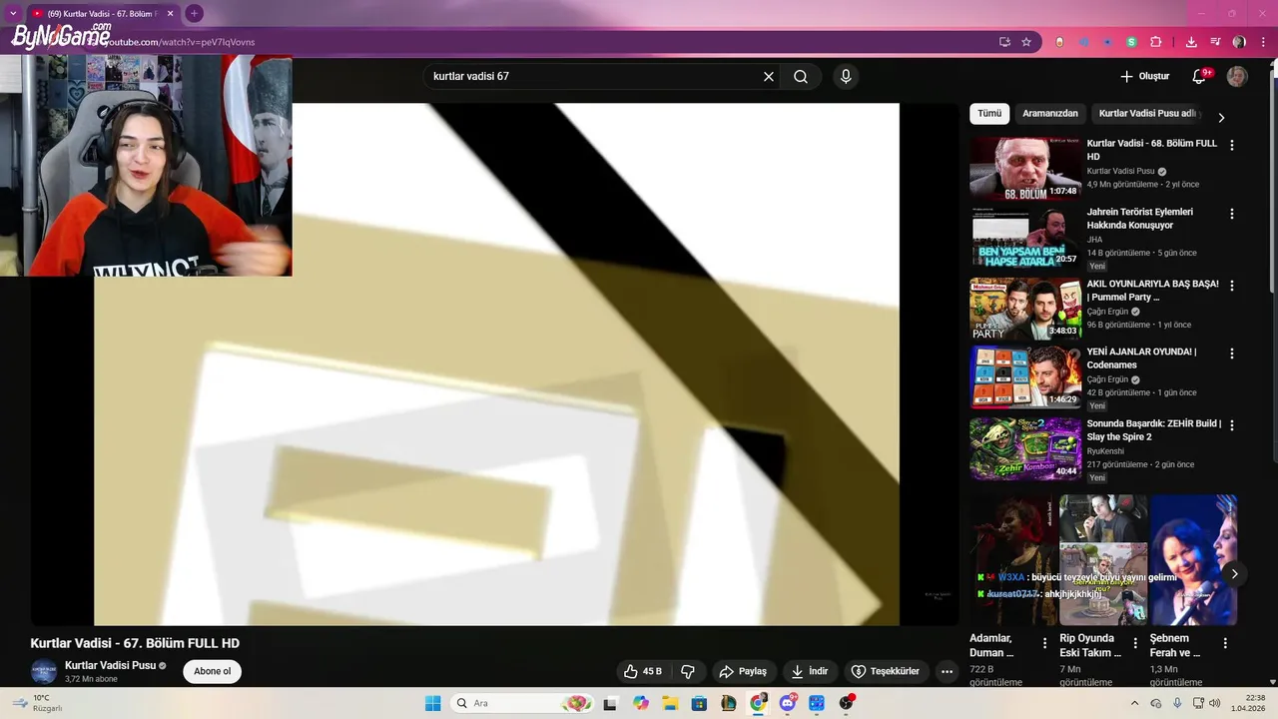Open more video actions ellipsis

pos(948,671)
